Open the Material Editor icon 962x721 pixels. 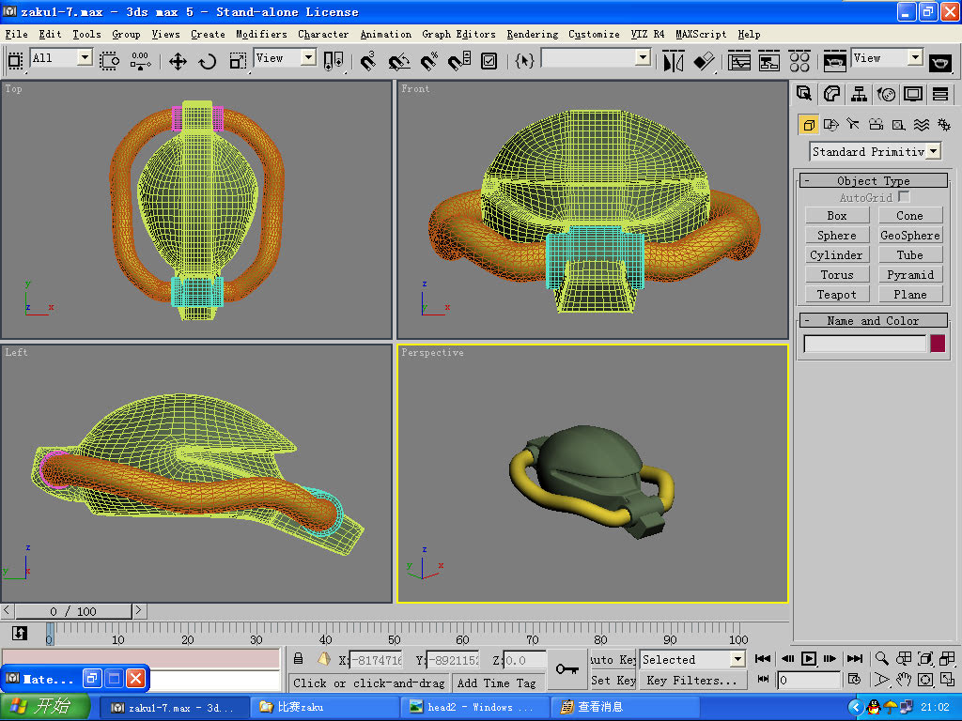pyautogui.click(x=799, y=61)
